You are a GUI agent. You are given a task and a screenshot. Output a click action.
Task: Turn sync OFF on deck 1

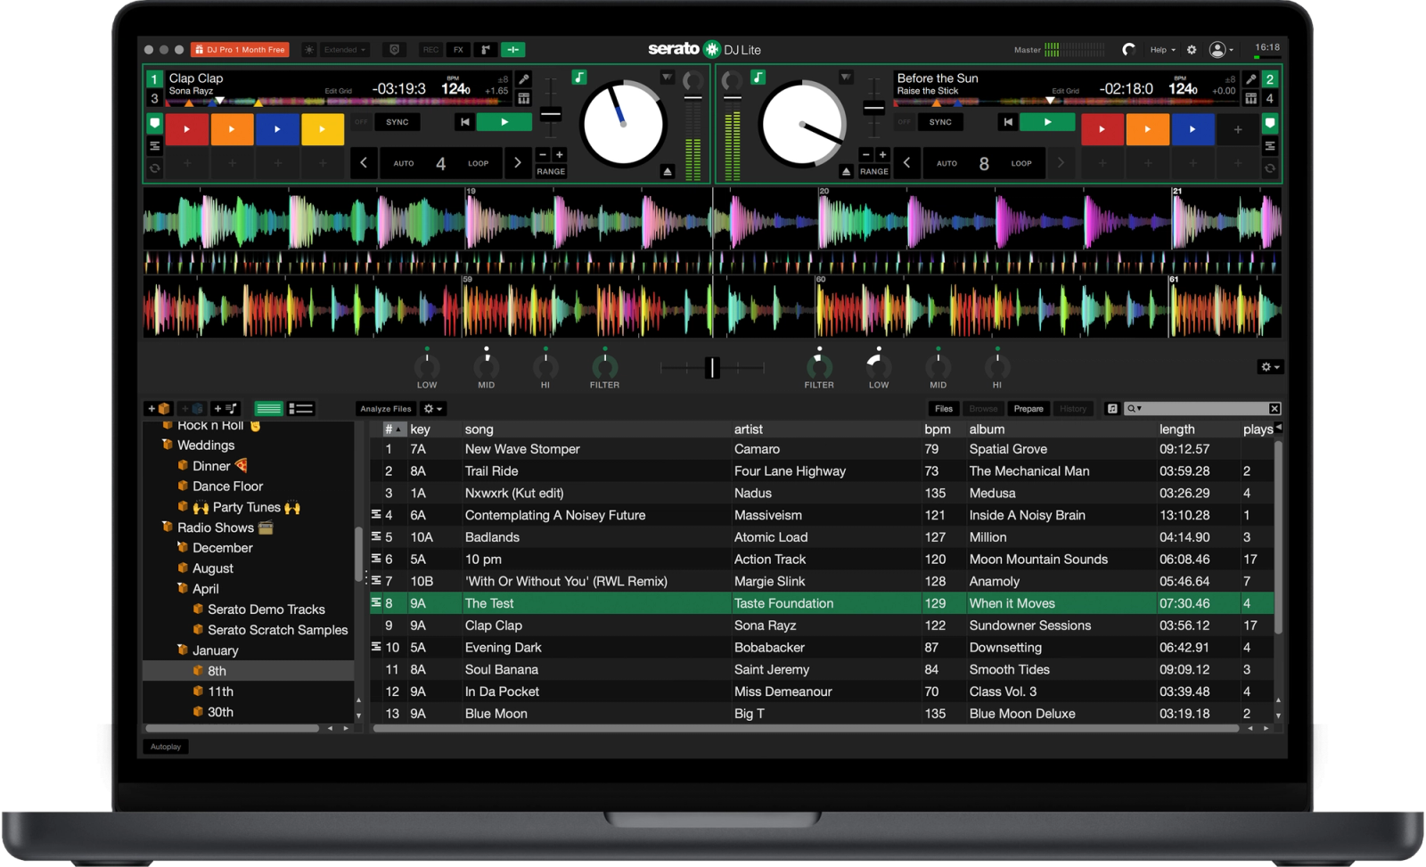pos(361,122)
